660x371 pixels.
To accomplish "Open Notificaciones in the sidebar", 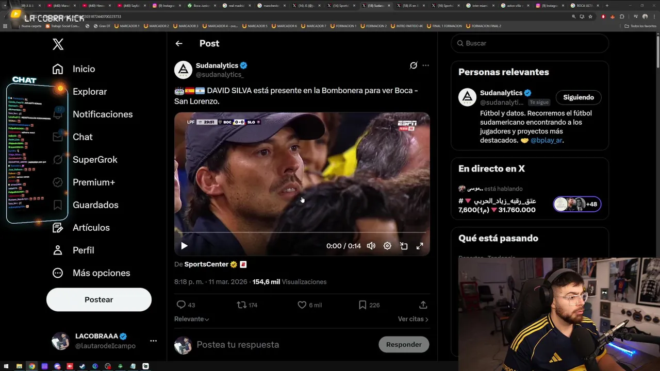I will [102, 114].
